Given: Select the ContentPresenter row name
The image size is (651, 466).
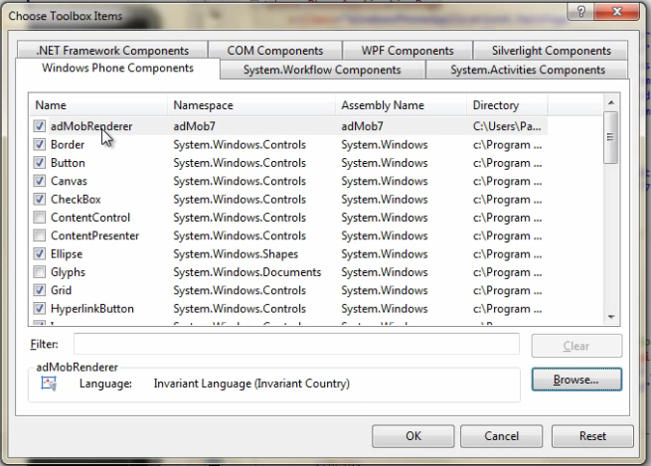Looking at the screenshot, I should (x=94, y=235).
